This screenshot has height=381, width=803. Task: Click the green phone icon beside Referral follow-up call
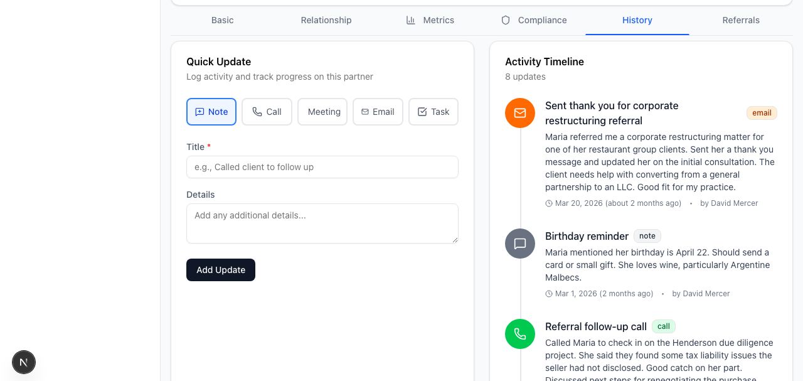[x=520, y=334]
